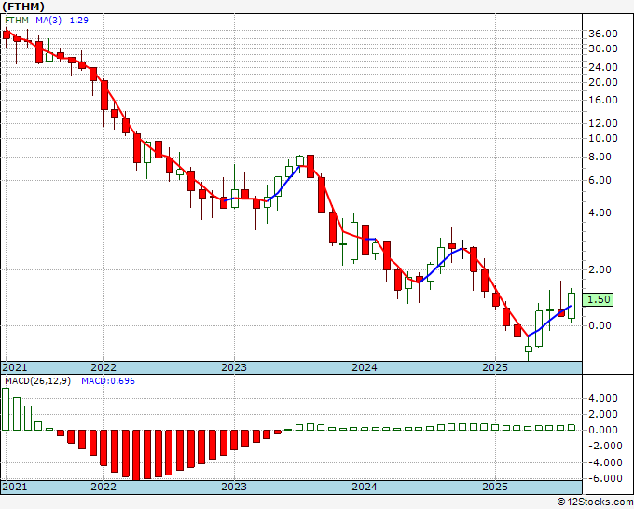This screenshot has width=634, height=509.
Task: Click 2022 on the MACD timeline
Action: click(x=103, y=487)
